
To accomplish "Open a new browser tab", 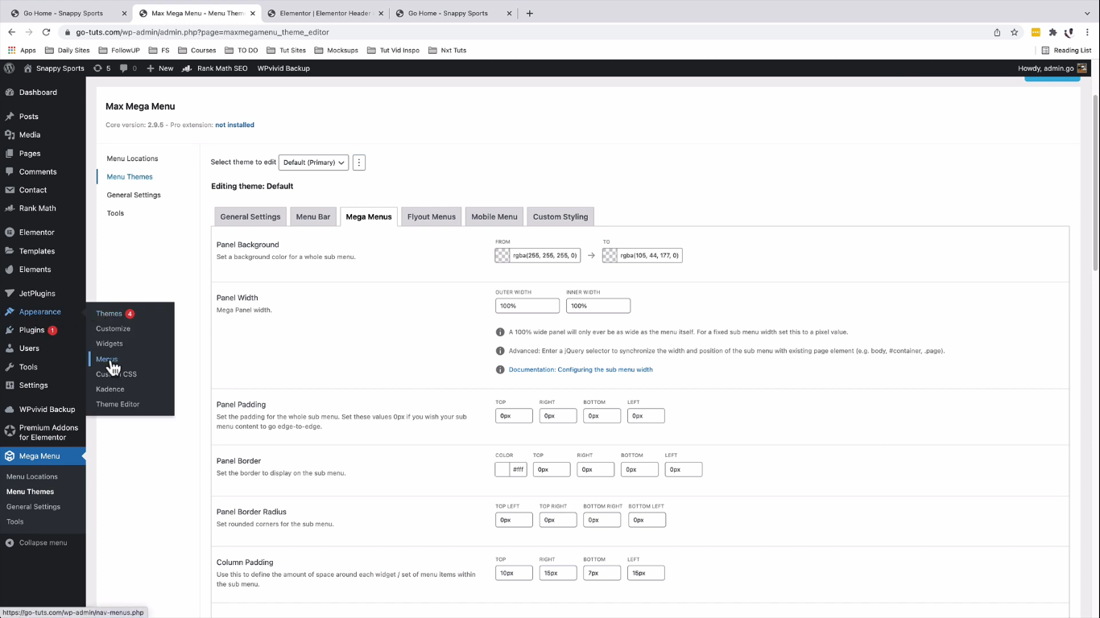I will tap(529, 13).
